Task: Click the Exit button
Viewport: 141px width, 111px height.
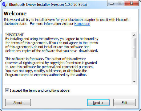Action: click(x=124, y=103)
